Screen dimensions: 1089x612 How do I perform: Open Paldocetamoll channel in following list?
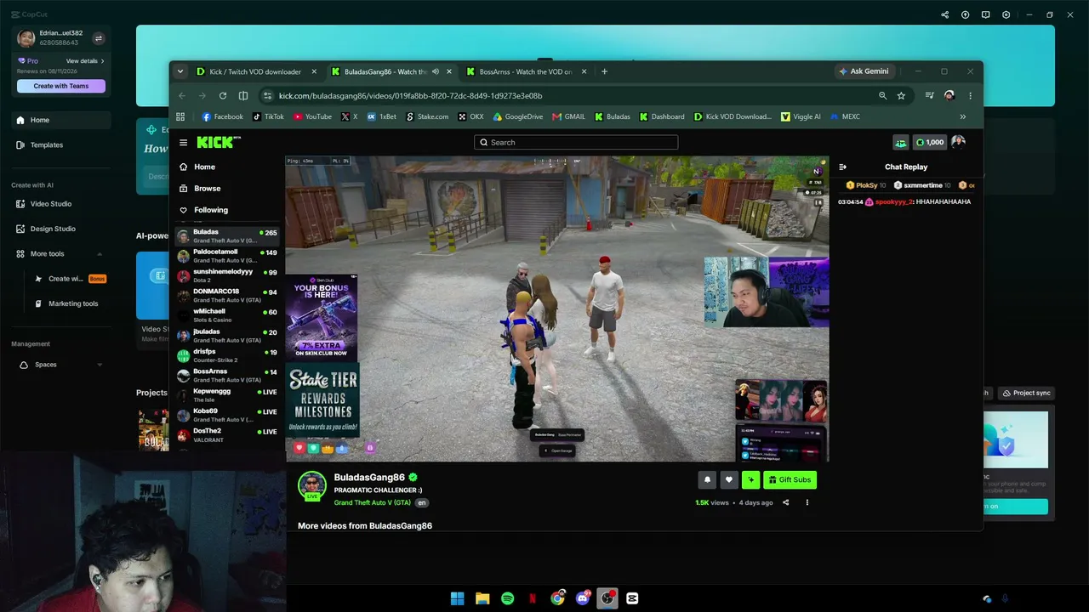[x=227, y=255]
